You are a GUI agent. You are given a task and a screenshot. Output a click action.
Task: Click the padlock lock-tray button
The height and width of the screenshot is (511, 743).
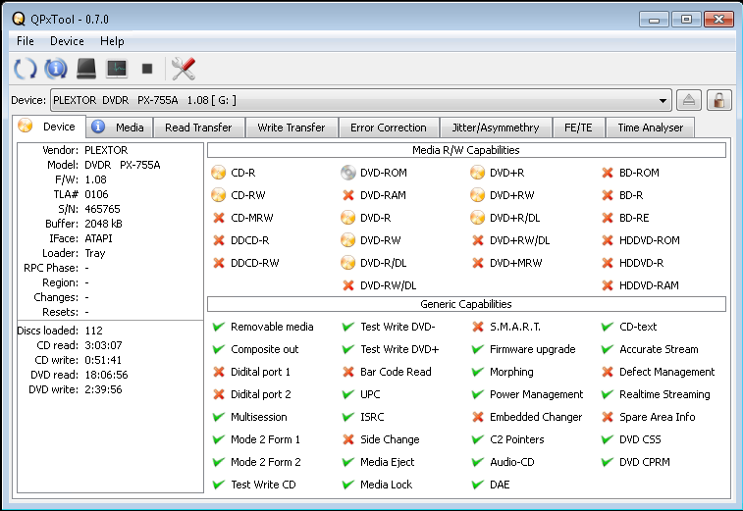718,100
